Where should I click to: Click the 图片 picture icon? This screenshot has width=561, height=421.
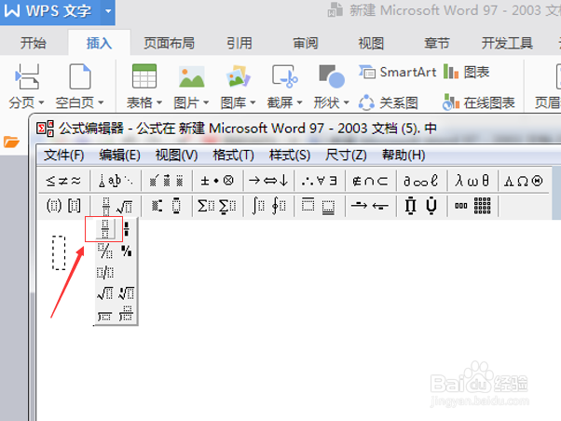(191, 76)
